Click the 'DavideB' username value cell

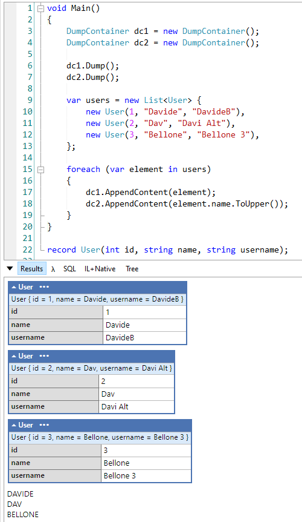(145, 337)
